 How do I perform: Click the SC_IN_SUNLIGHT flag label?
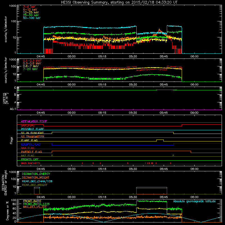[x=32, y=133]
